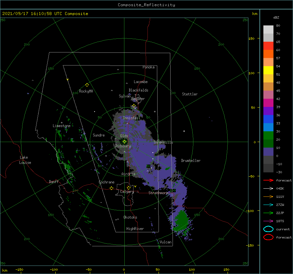
Task: Click the Blackfalds label
Action: click(138, 90)
